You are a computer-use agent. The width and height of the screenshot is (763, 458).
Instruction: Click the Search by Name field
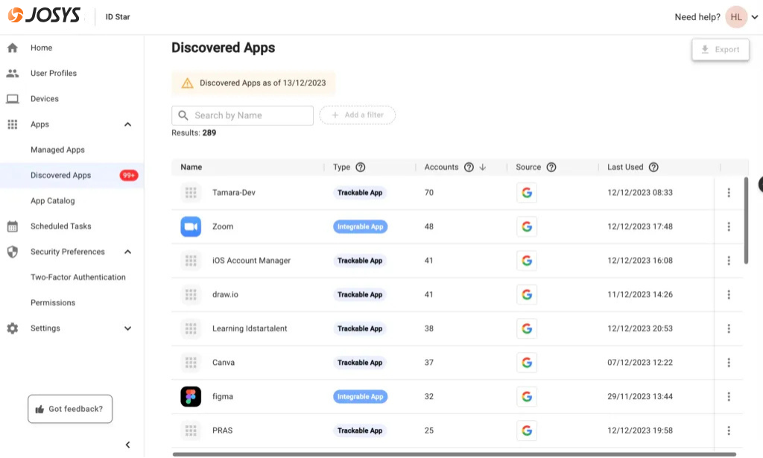(242, 115)
